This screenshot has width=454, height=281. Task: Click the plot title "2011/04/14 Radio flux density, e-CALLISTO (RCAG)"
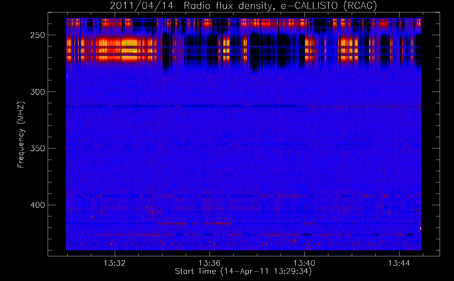243,6
